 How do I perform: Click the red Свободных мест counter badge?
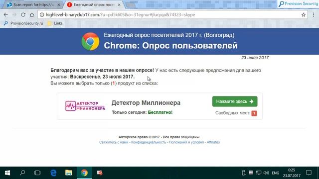coord(254,113)
